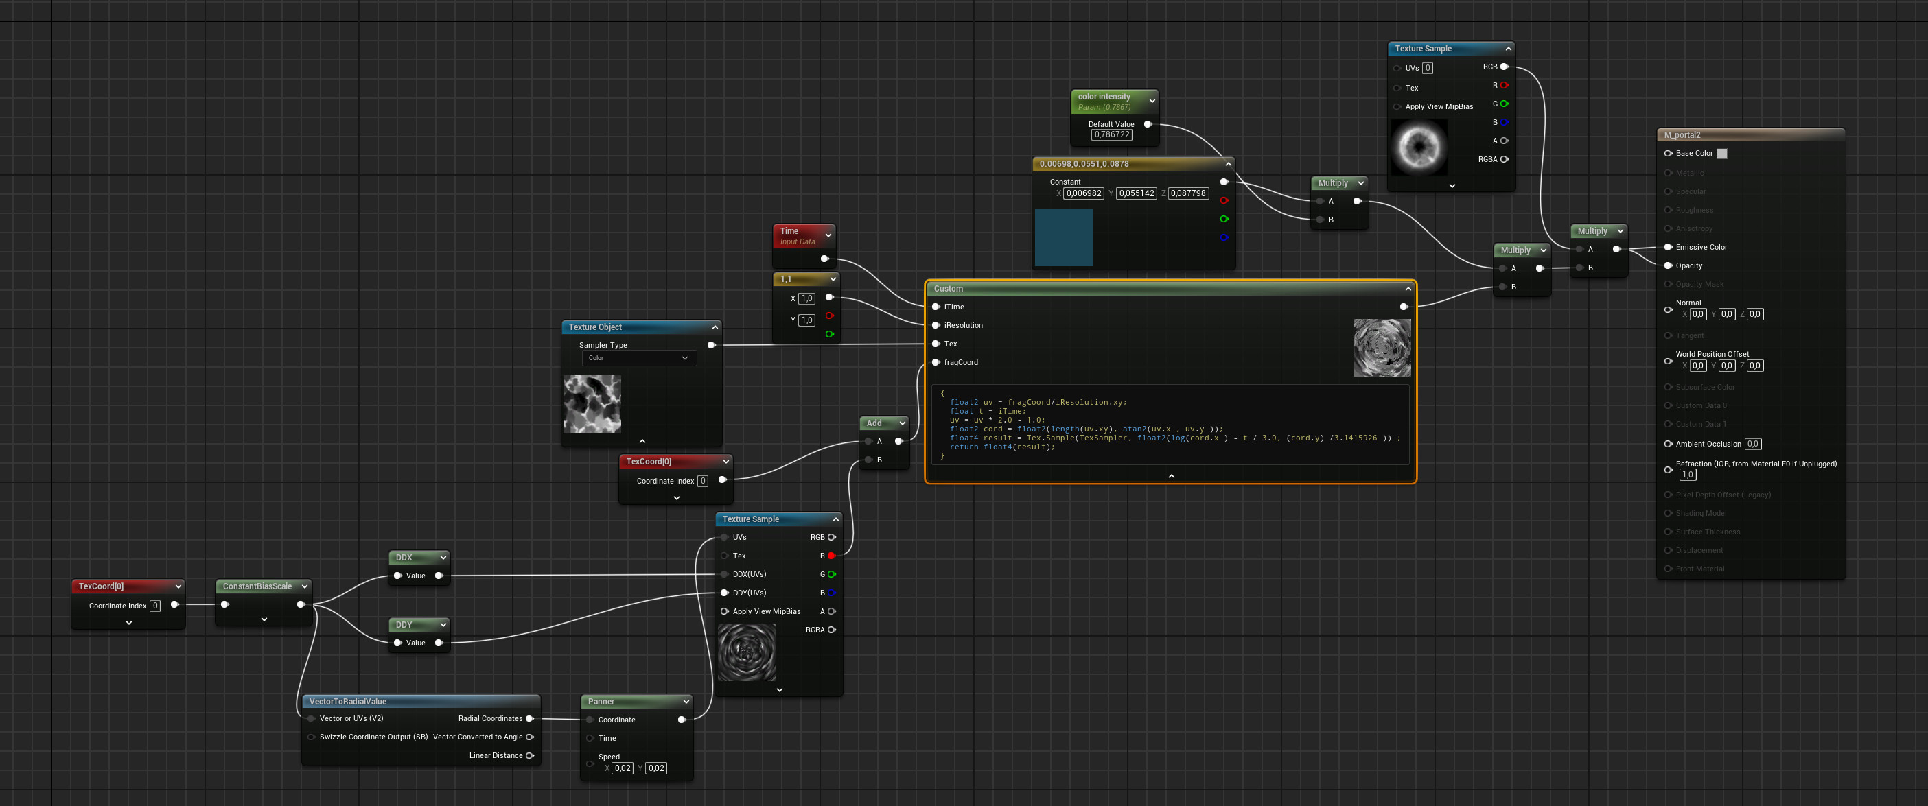1928x806 pixels.
Task: Click the green G output pin of the lower Texture Sample
Action: click(831, 574)
